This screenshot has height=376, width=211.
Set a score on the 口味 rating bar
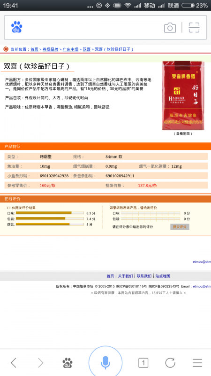pos(151,213)
